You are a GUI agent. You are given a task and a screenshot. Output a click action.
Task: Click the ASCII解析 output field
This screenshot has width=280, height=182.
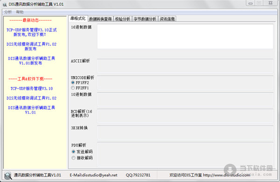(x=185, y=66)
